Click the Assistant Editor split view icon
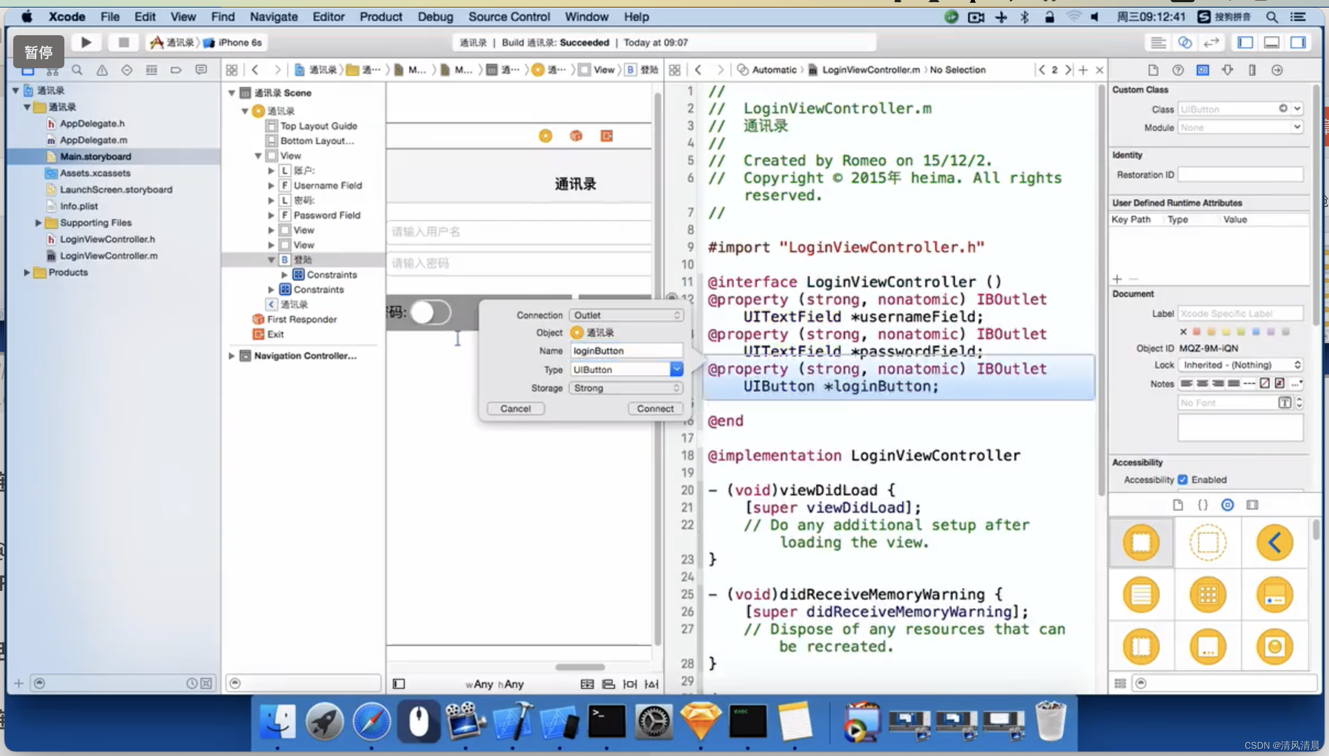 coord(1183,42)
